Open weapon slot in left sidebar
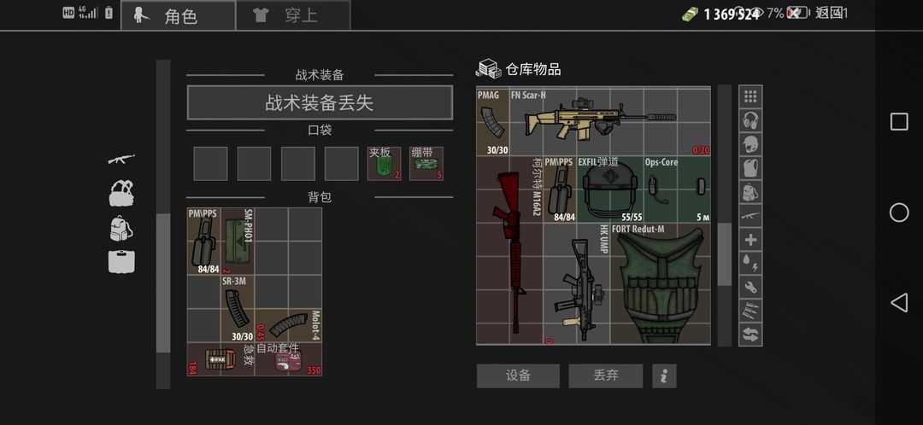 [x=121, y=160]
